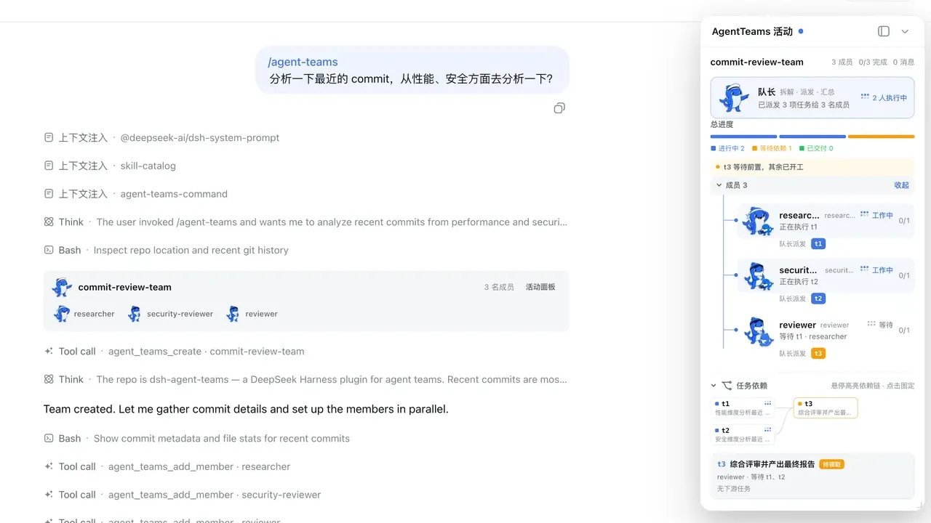931x523 pixels.
Task: Collapse the AgentTeams 活动 panel with the chevron
Action: [905, 31]
